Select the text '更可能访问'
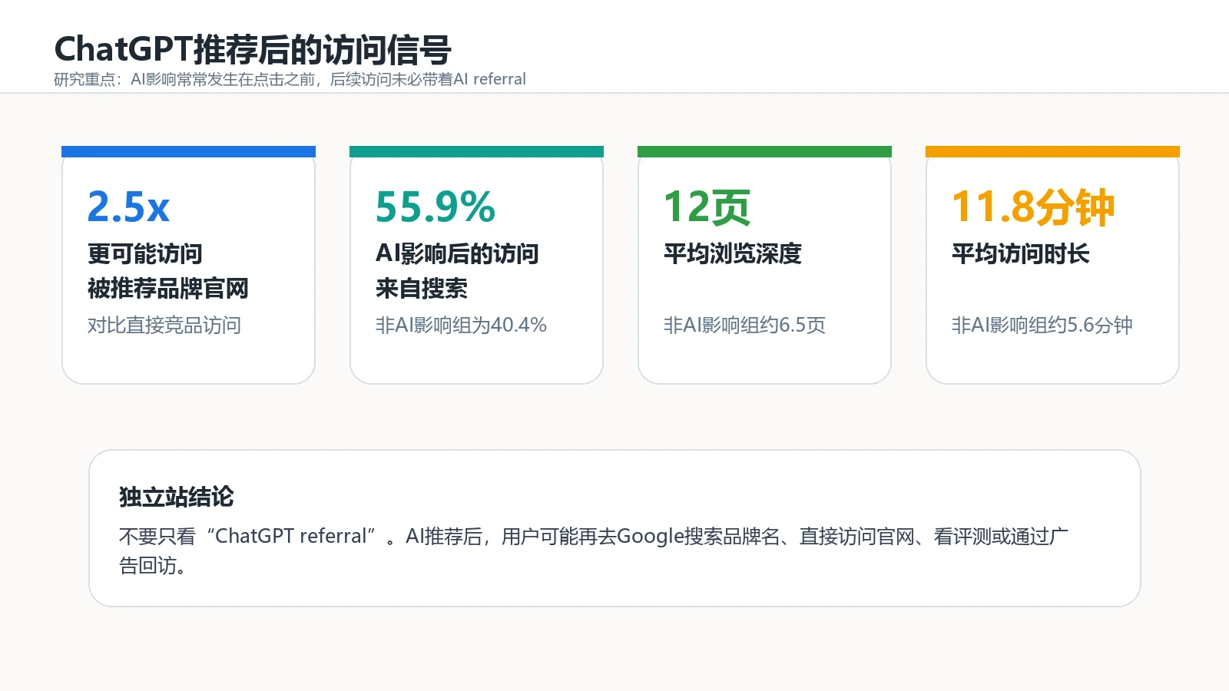 [145, 253]
